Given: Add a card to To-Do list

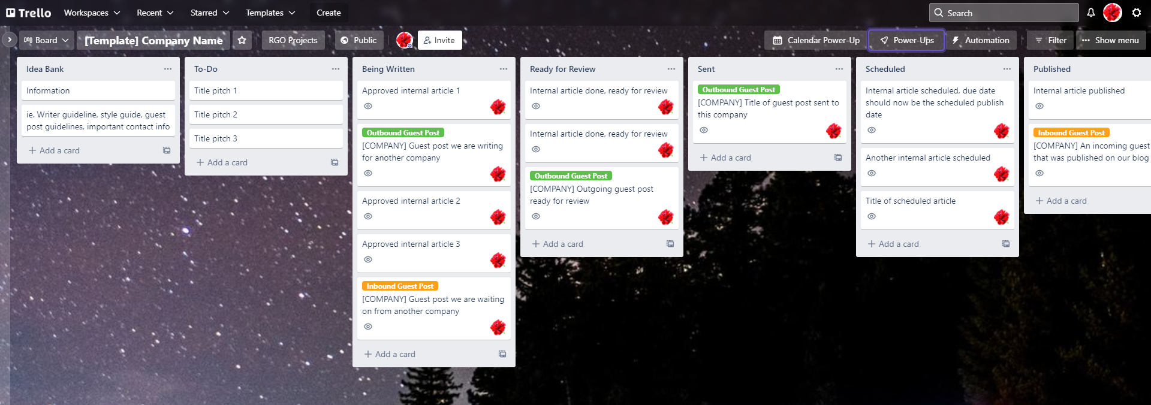Looking at the screenshot, I should click(x=222, y=162).
